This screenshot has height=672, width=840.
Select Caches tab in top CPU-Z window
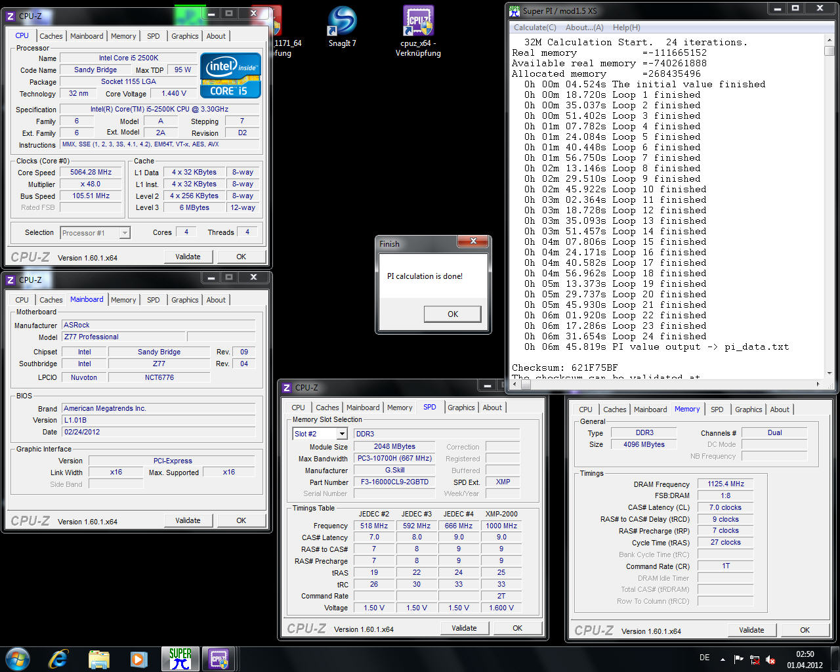pyautogui.click(x=51, y=36)
